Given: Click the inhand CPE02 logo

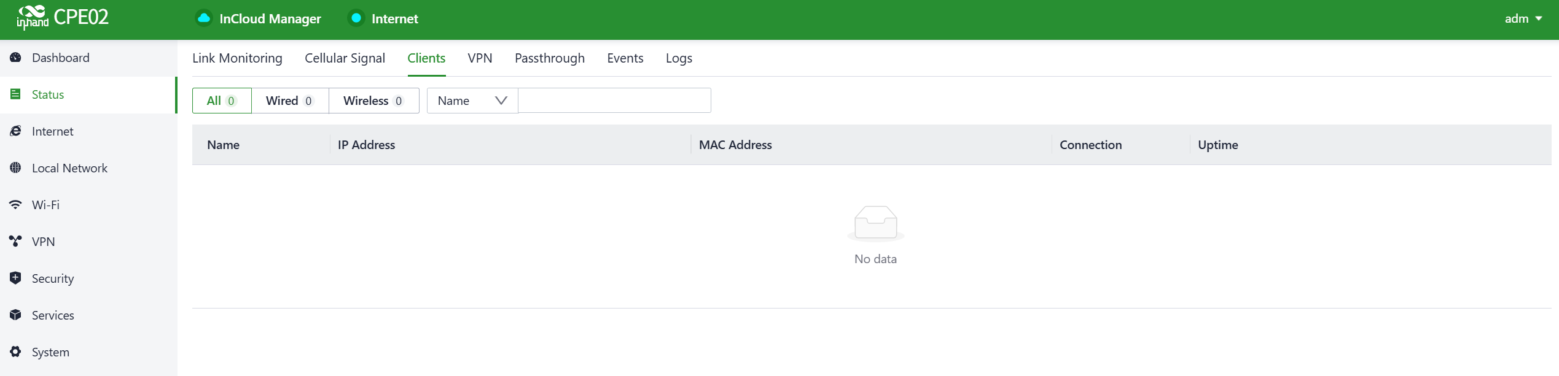Looking at the screenshot, I should tap(63, 18).
